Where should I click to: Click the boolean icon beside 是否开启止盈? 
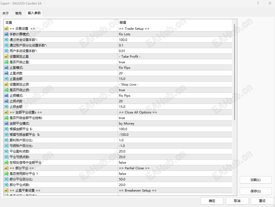(6, 62)
